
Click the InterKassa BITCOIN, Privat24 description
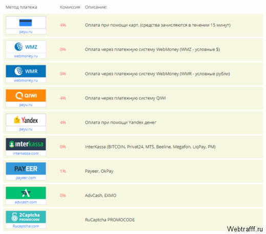click(150, 147)
